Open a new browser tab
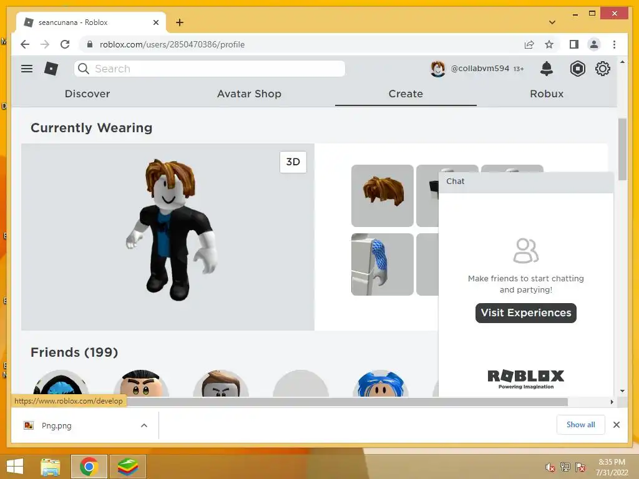 [180, 22]
